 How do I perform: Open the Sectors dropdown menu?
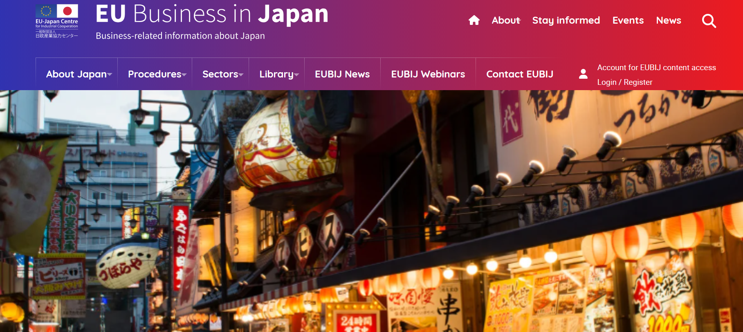coord(222,74)
